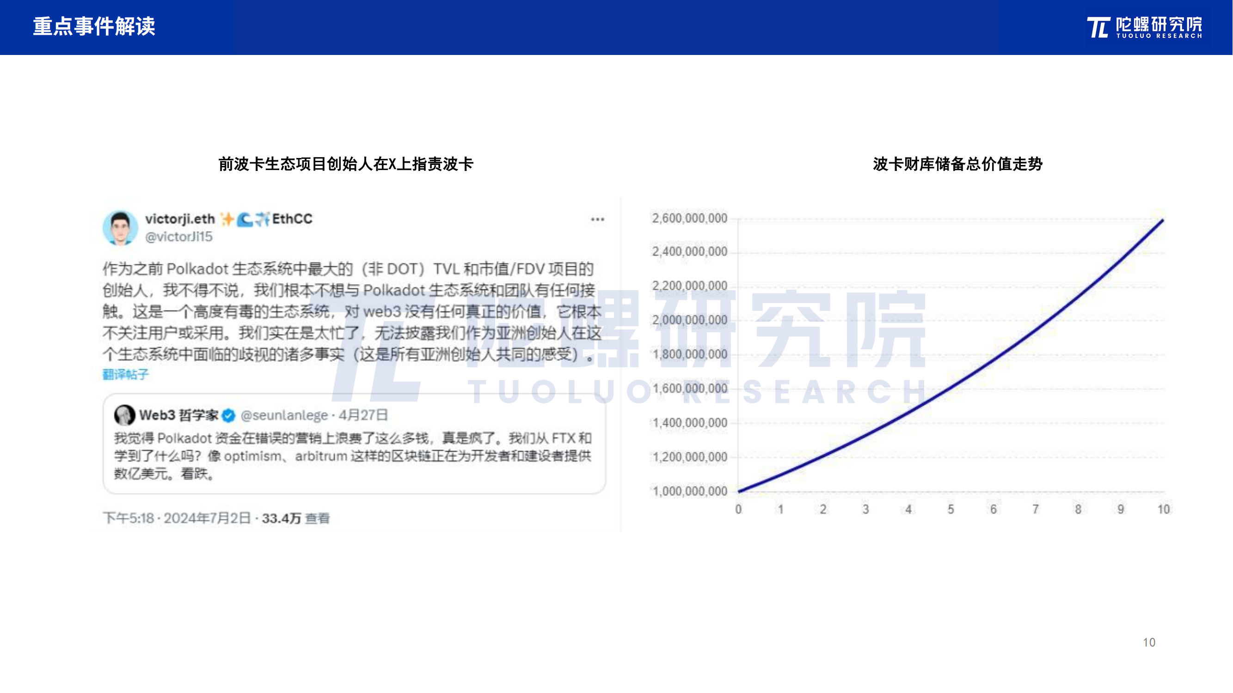Open the three-dot more options menu on the tweet

pyautogui.click(x=597, y=219)
